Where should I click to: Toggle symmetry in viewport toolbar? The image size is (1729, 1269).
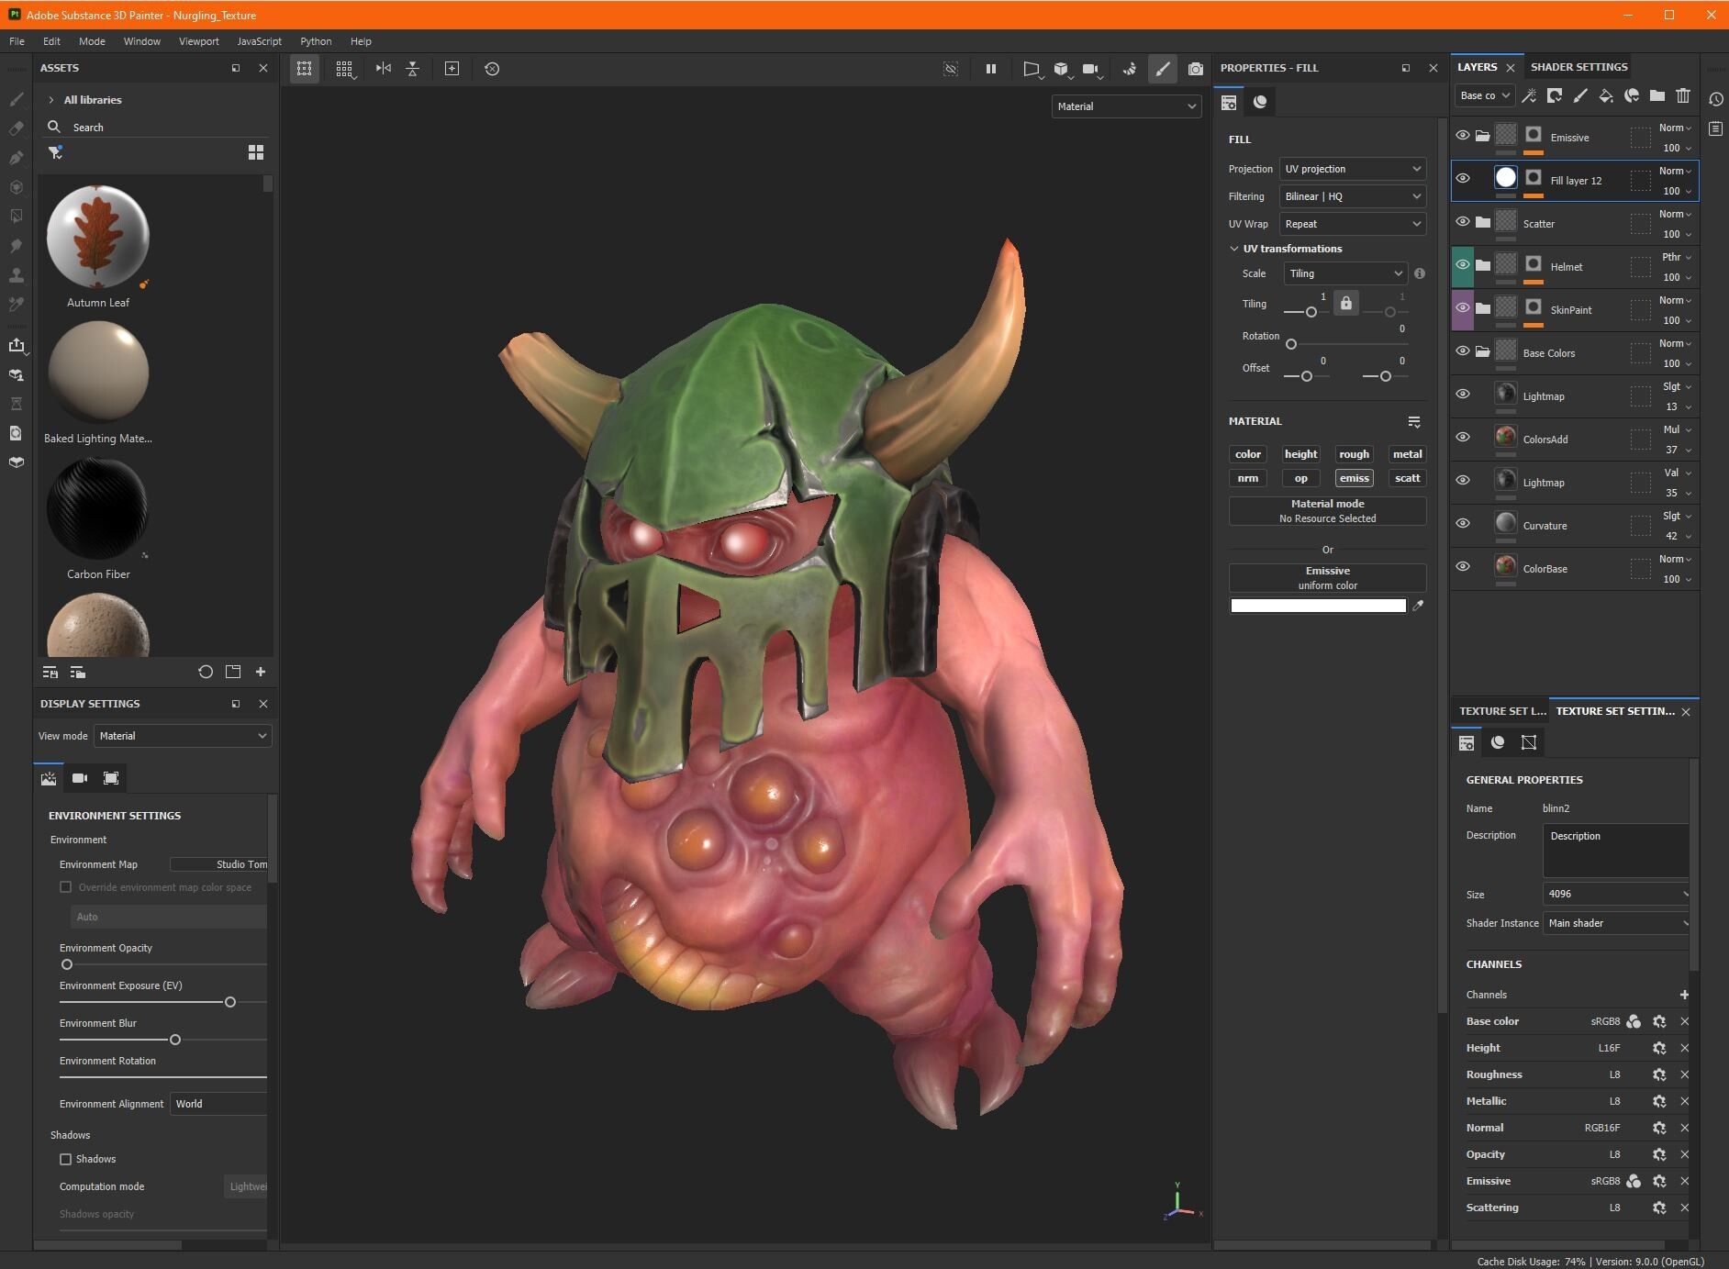point(384,69)
